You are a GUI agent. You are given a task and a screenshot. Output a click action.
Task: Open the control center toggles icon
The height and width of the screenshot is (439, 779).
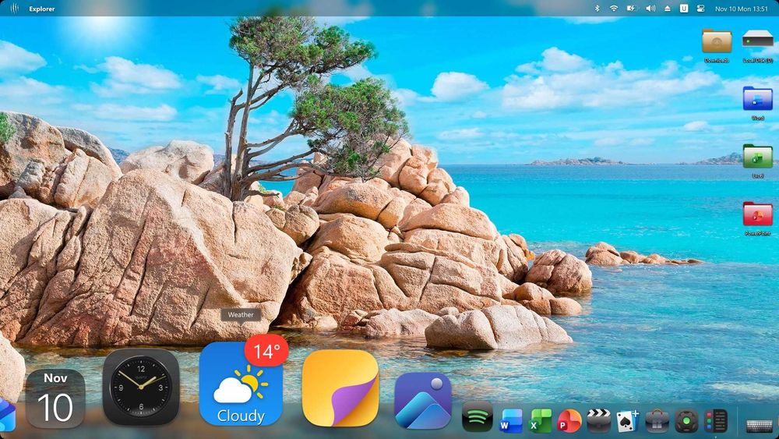(x=701, y=9)
